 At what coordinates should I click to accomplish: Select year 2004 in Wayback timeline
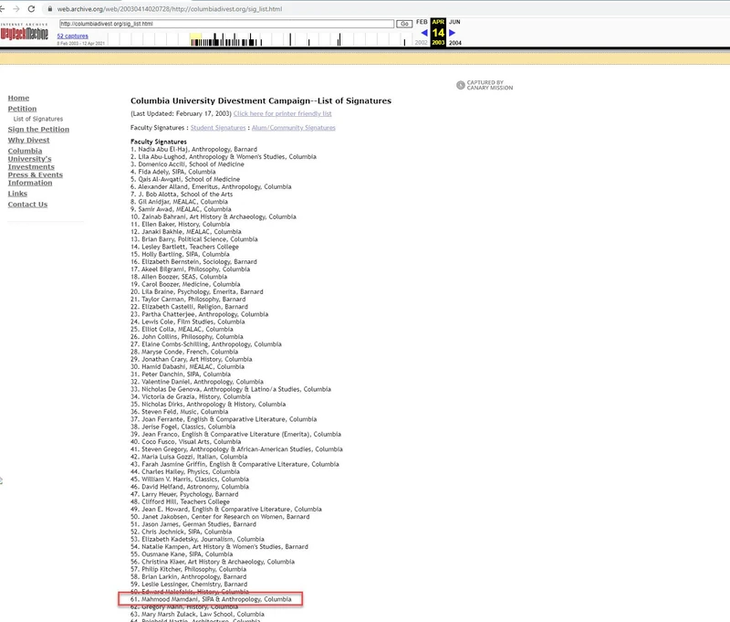(455, 43)
